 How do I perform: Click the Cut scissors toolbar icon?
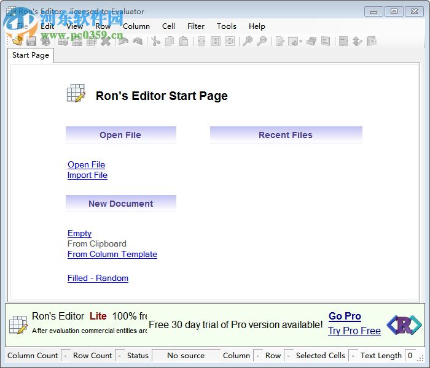[x=156, y=41]
